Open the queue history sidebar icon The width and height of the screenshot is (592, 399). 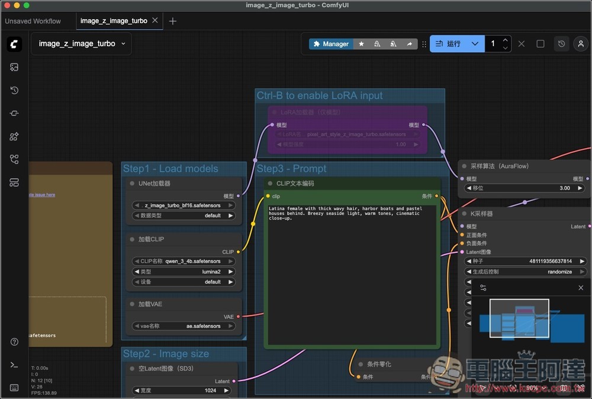(x=14, y=91)
